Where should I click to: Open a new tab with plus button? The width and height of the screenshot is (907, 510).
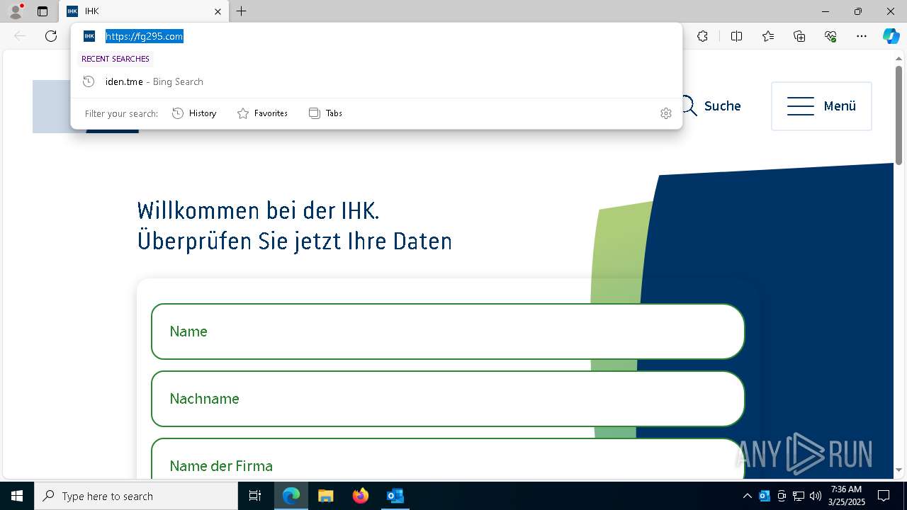(x=242, y=11)
